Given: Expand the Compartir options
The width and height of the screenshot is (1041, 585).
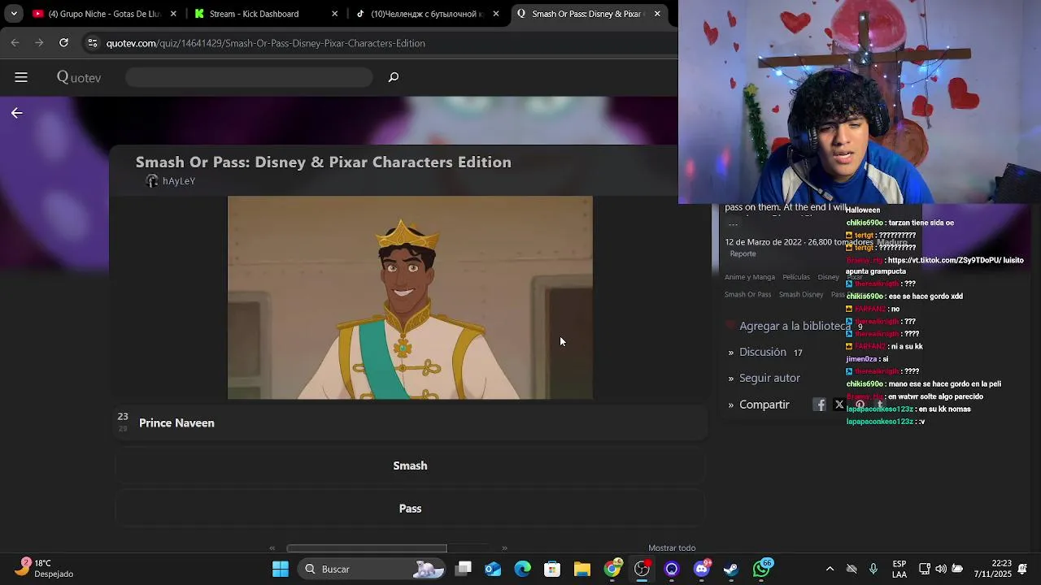Looking at the screenshot, I should (x=764, y=405).
